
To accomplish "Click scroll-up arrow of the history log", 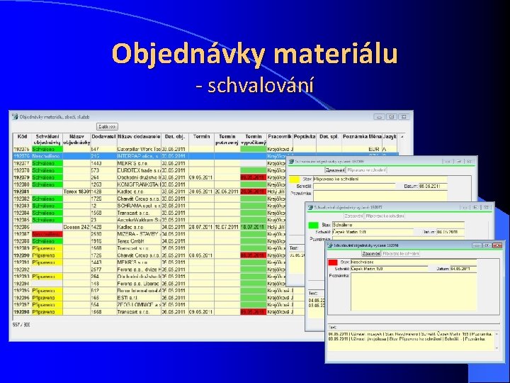I will click(x=497, y=334).
